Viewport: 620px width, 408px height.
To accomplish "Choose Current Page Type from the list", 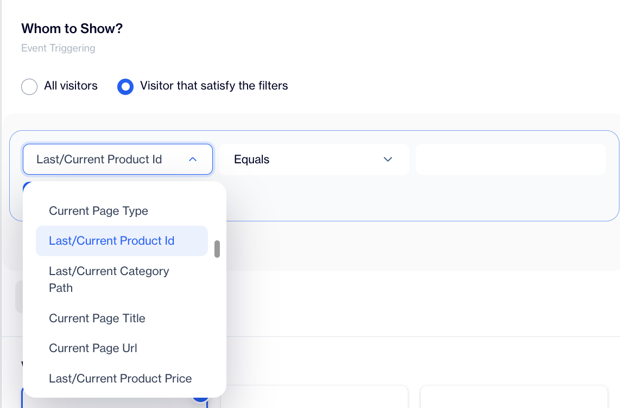I will (x=98, y=211).
